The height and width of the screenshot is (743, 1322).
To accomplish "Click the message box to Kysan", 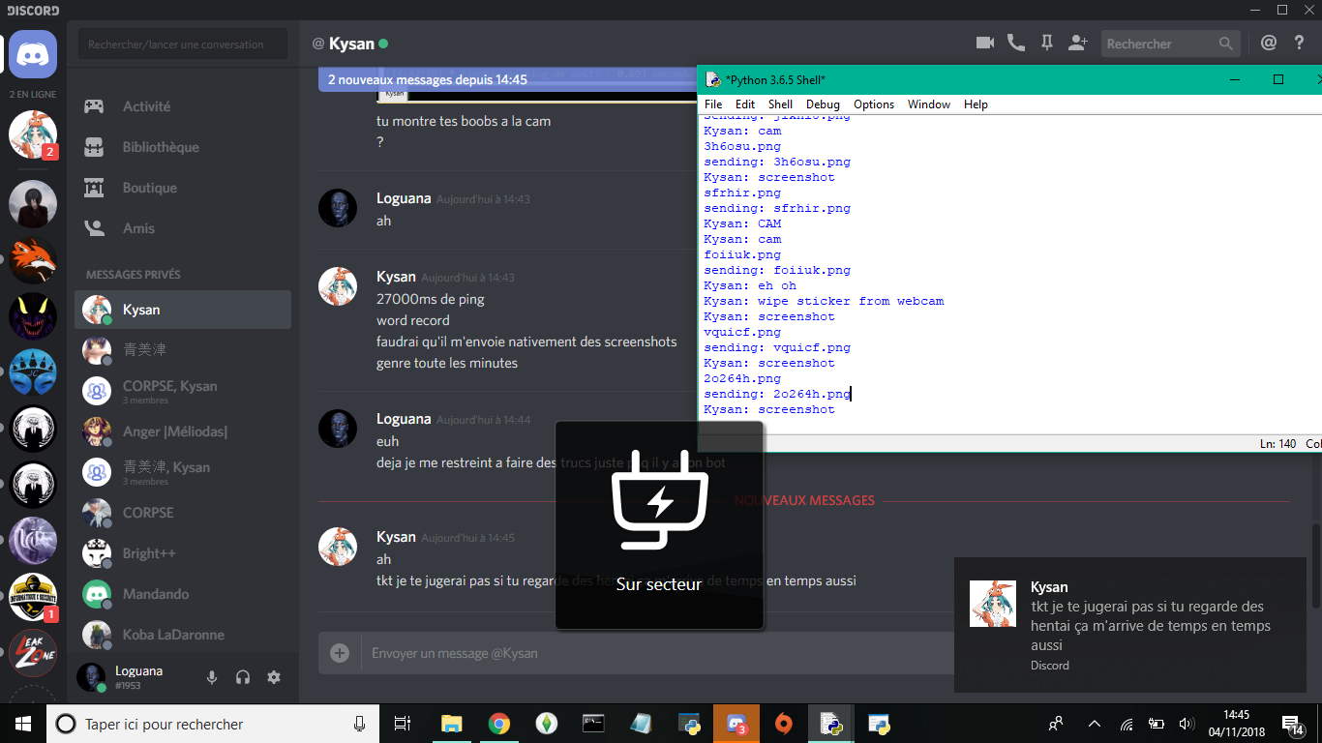I will [658, 653].
